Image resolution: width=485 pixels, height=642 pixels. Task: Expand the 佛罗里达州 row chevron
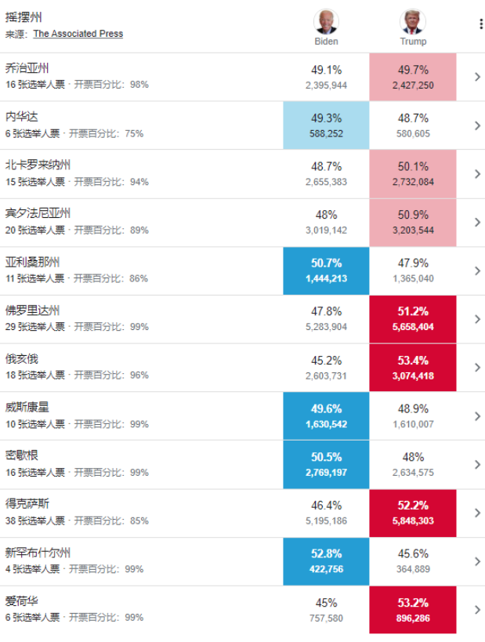point(477,319)
